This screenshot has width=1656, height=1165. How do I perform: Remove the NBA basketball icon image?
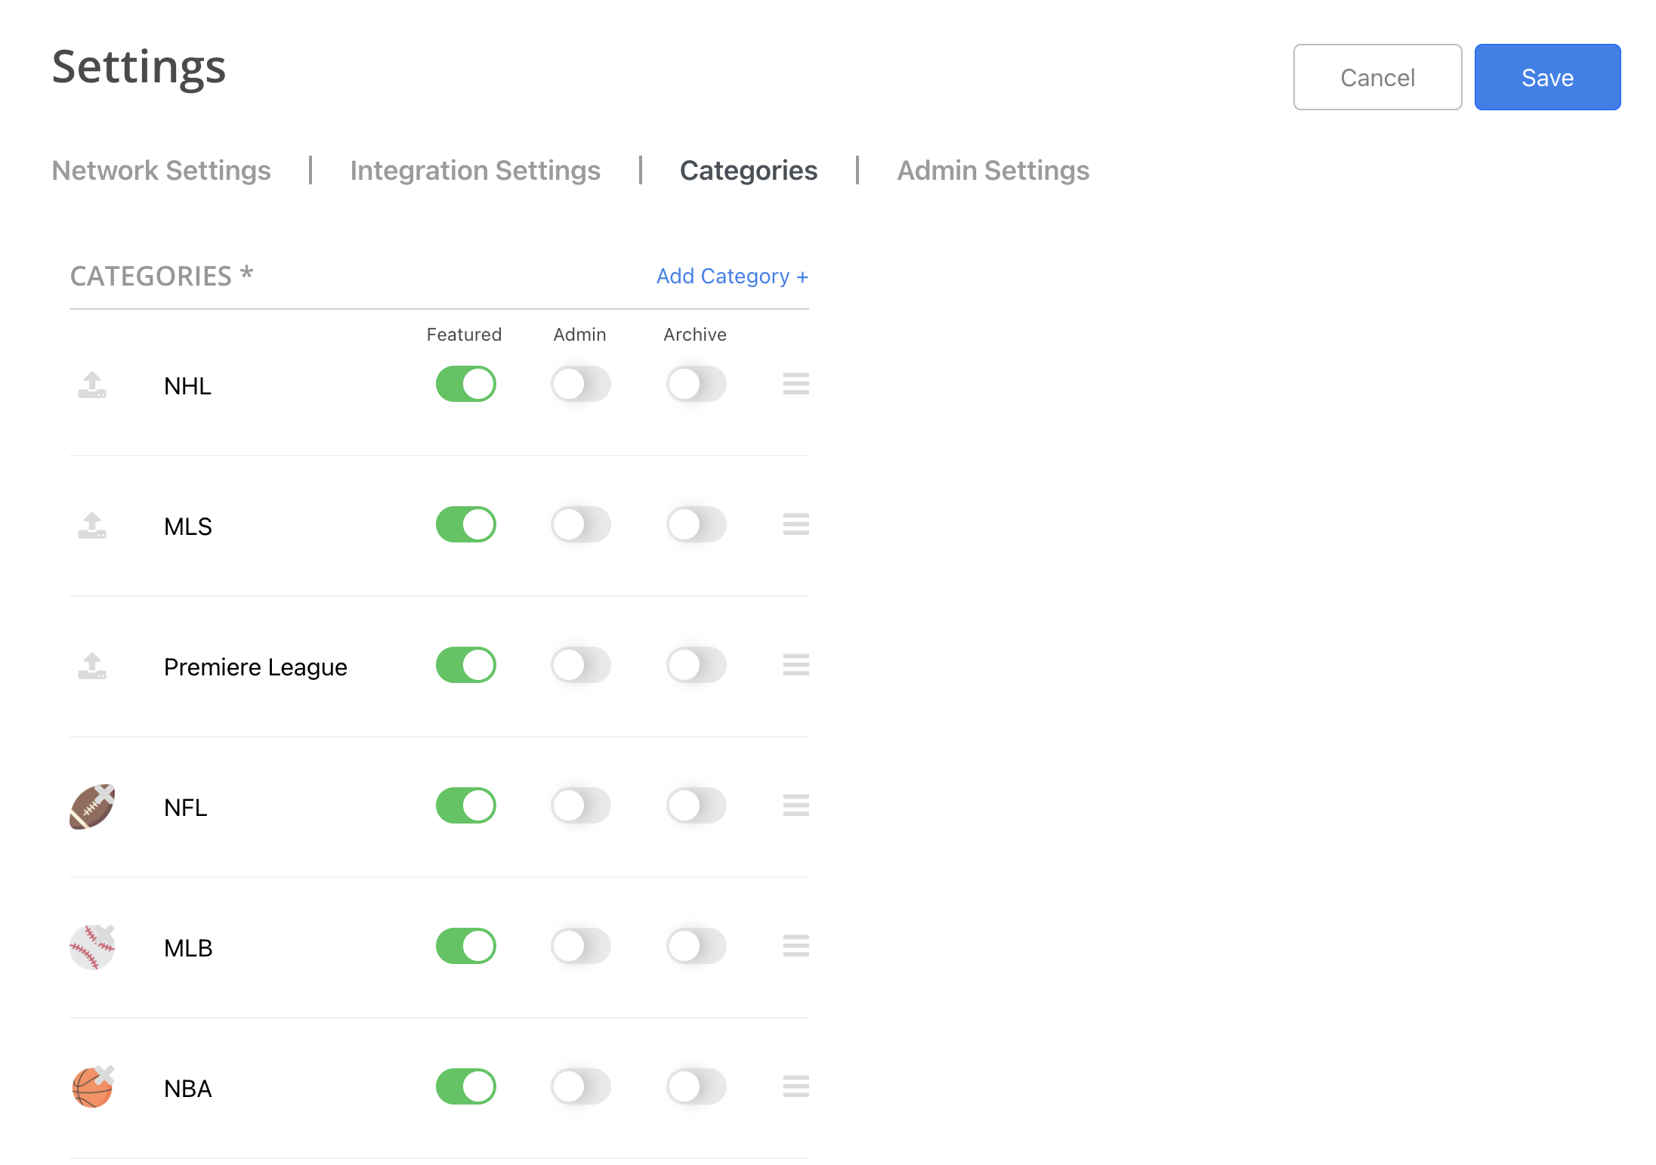coord(105,1074)
